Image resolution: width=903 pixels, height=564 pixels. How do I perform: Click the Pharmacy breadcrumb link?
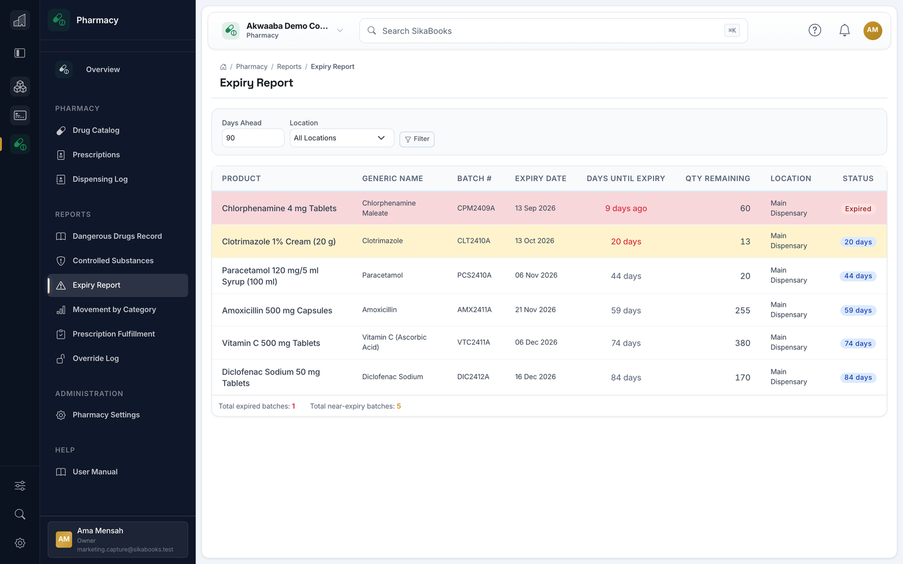coord(252,67)
